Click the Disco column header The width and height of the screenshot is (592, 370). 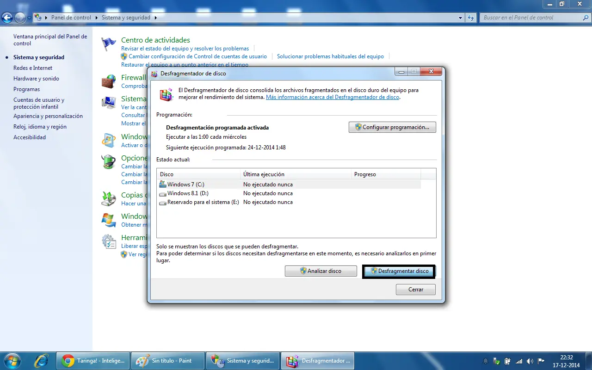199,174
